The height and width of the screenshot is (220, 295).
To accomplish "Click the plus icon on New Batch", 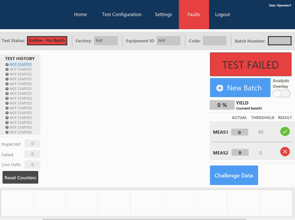I will (x=220, y=88).
